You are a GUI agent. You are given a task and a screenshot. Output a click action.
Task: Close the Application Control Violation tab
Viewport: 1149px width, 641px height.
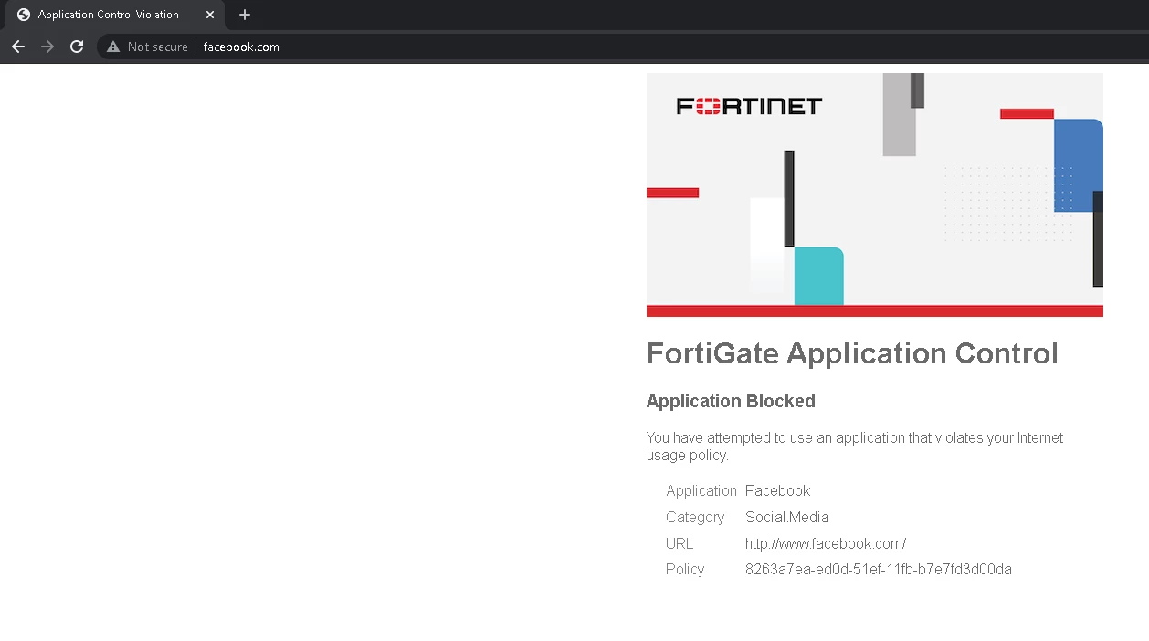coord(210,15)
